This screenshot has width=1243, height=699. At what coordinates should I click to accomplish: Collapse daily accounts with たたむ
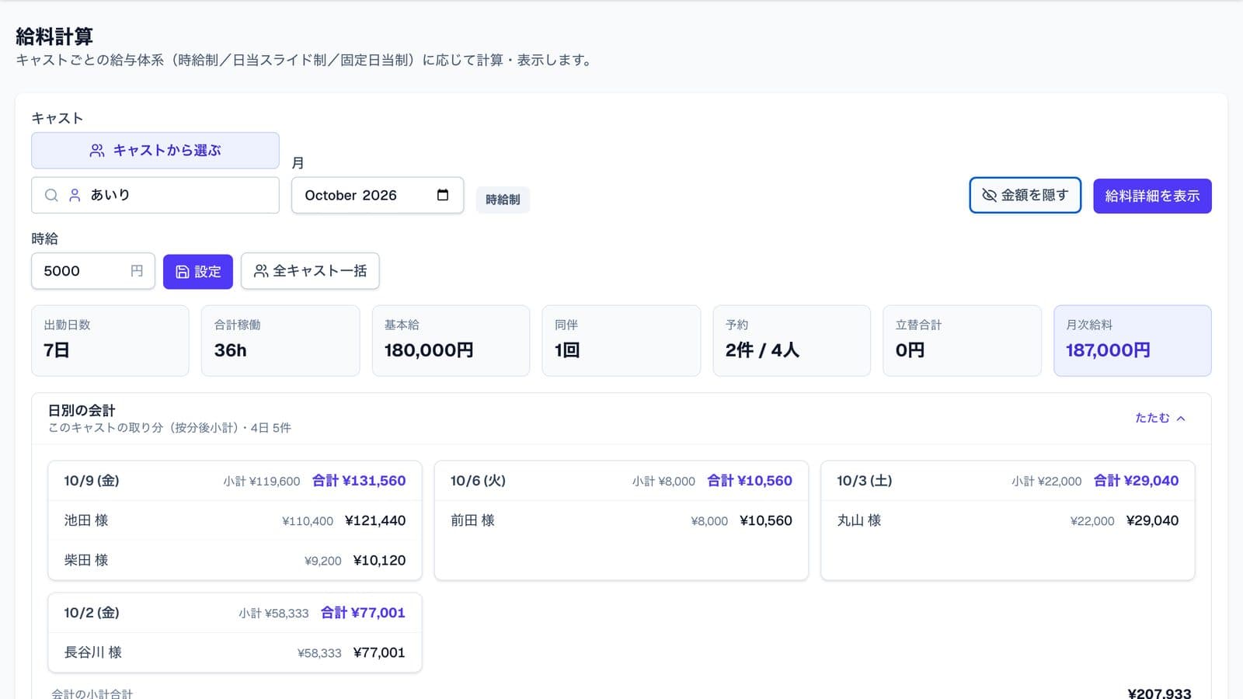click(x=1160, y=418)
